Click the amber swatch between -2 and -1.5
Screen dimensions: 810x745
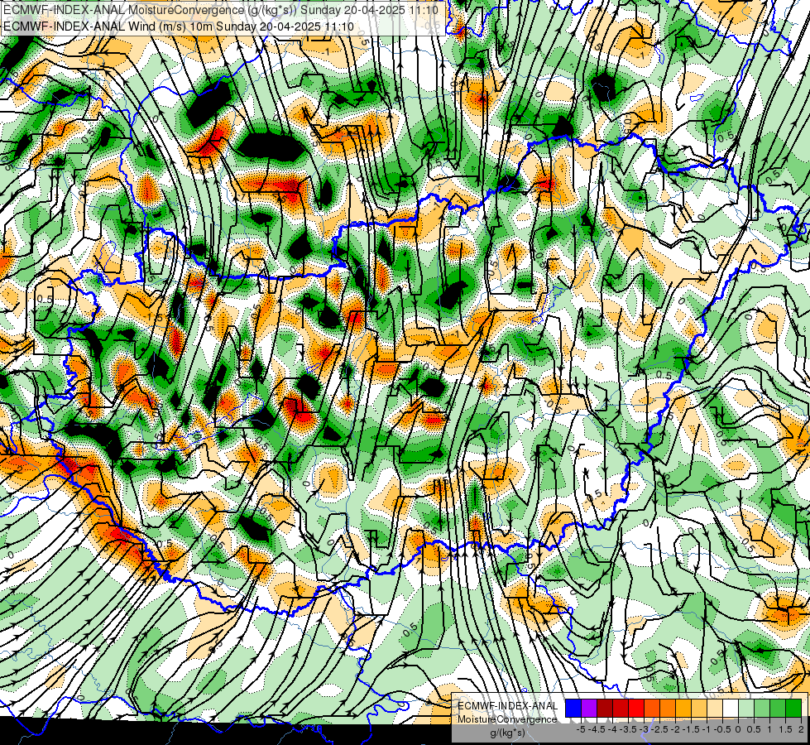pos(683,709)
